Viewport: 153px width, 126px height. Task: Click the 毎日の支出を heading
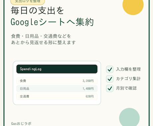click(x=37, y=11)
